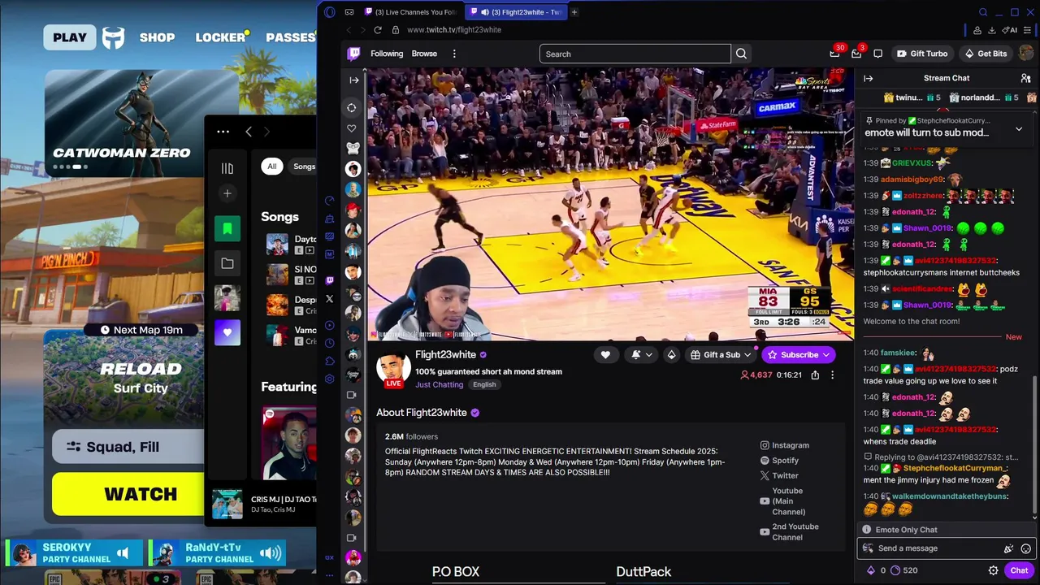Viewport: 1040px width, 585px height.
Task: Click the twitch.tv/flight23white address bar
Action: [x=454, y=29]
